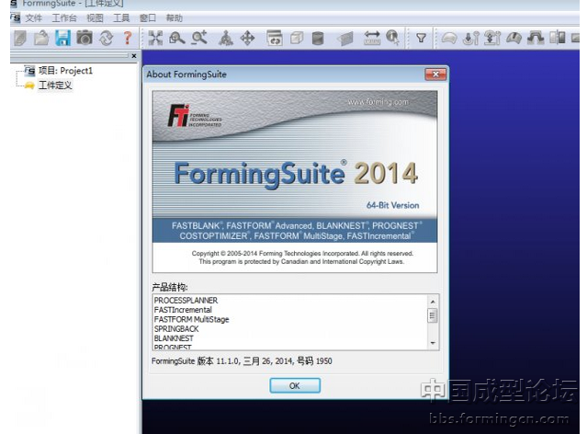Image resolution: width=587 pixels, height=434 pixels.
Task: Select the 工件定义 tree node
Action: point(55,86)
